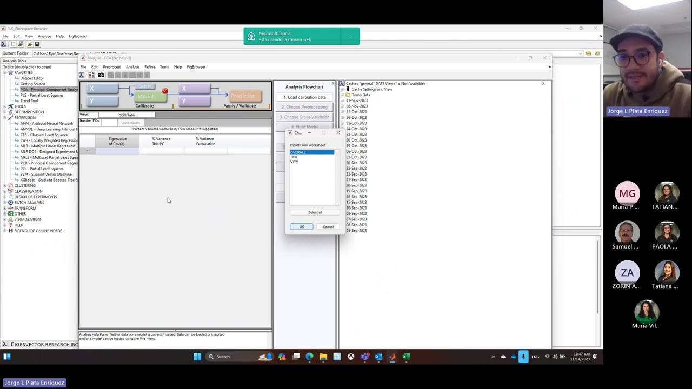Click Choose Preprocessing flowchart step
The image size is (692, 389).
tap(304, 107)
